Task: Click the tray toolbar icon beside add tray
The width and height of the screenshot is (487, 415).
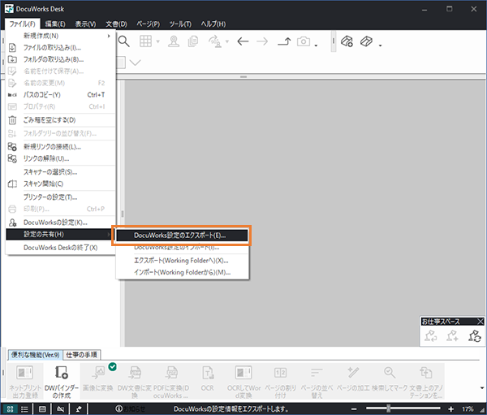Action: click(366, 41)
